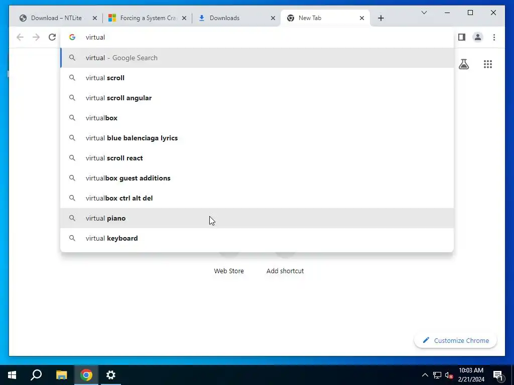Minimize the Chrome window
The height and width of the screenshot is (385, 514).
[x=447, y=13]
